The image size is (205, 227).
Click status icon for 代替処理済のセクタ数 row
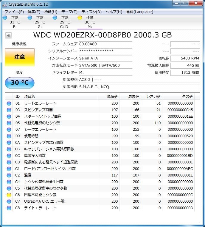click(x=9, y=123)
